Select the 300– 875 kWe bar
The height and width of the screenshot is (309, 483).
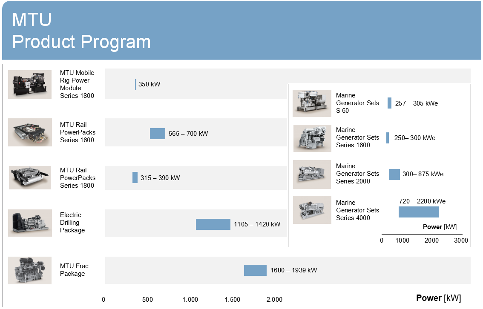(394, 175)
